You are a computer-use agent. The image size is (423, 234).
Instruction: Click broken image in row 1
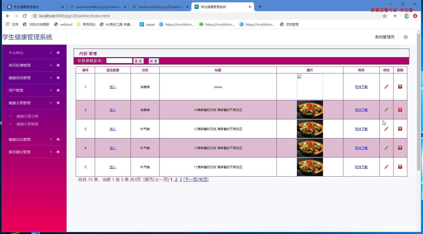pos(310,87)
